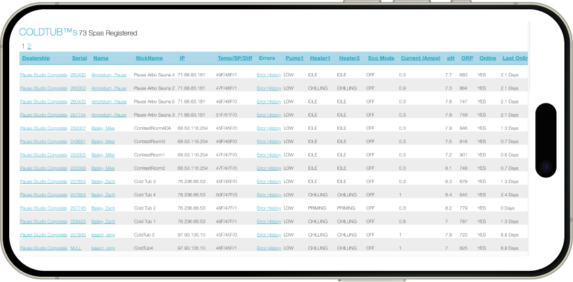Open Error History for ContrastRoom2

269,168
